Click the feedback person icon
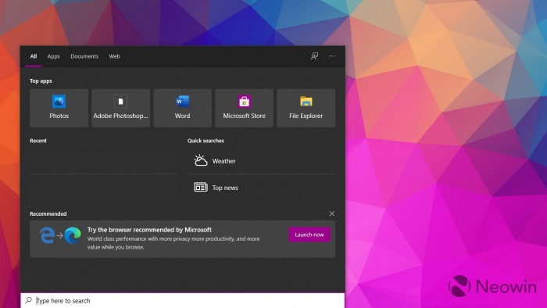This screenshot has height=308, width=547. click(x=314, y=56)
